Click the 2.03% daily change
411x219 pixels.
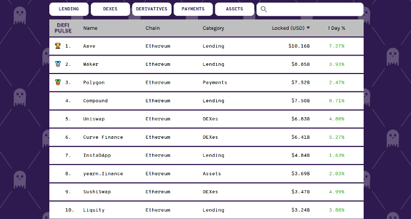[337, 173]
